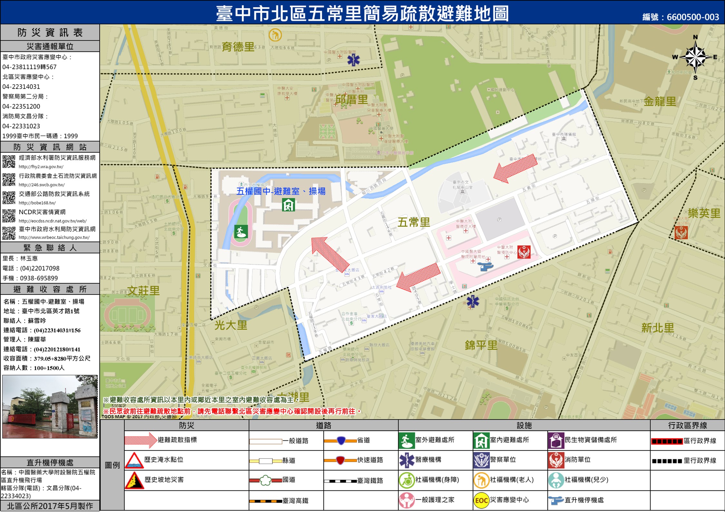The height and width of the screenshot is (512, 725).
Task: Click the 金龍里 district label on map
Action: [660, 101]
